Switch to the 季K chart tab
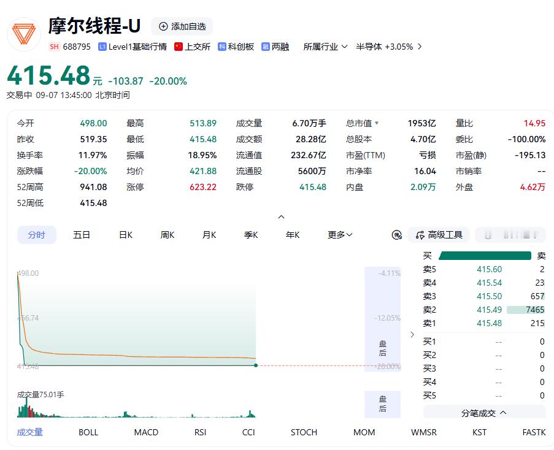The height and width of the screenshot is (450, 554). coord(251,235)
